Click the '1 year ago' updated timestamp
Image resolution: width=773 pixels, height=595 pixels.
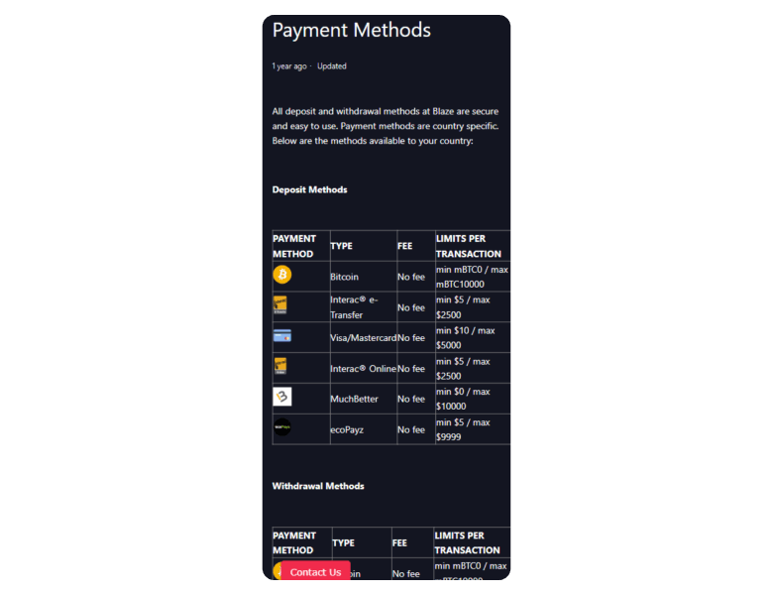point(289,66)
